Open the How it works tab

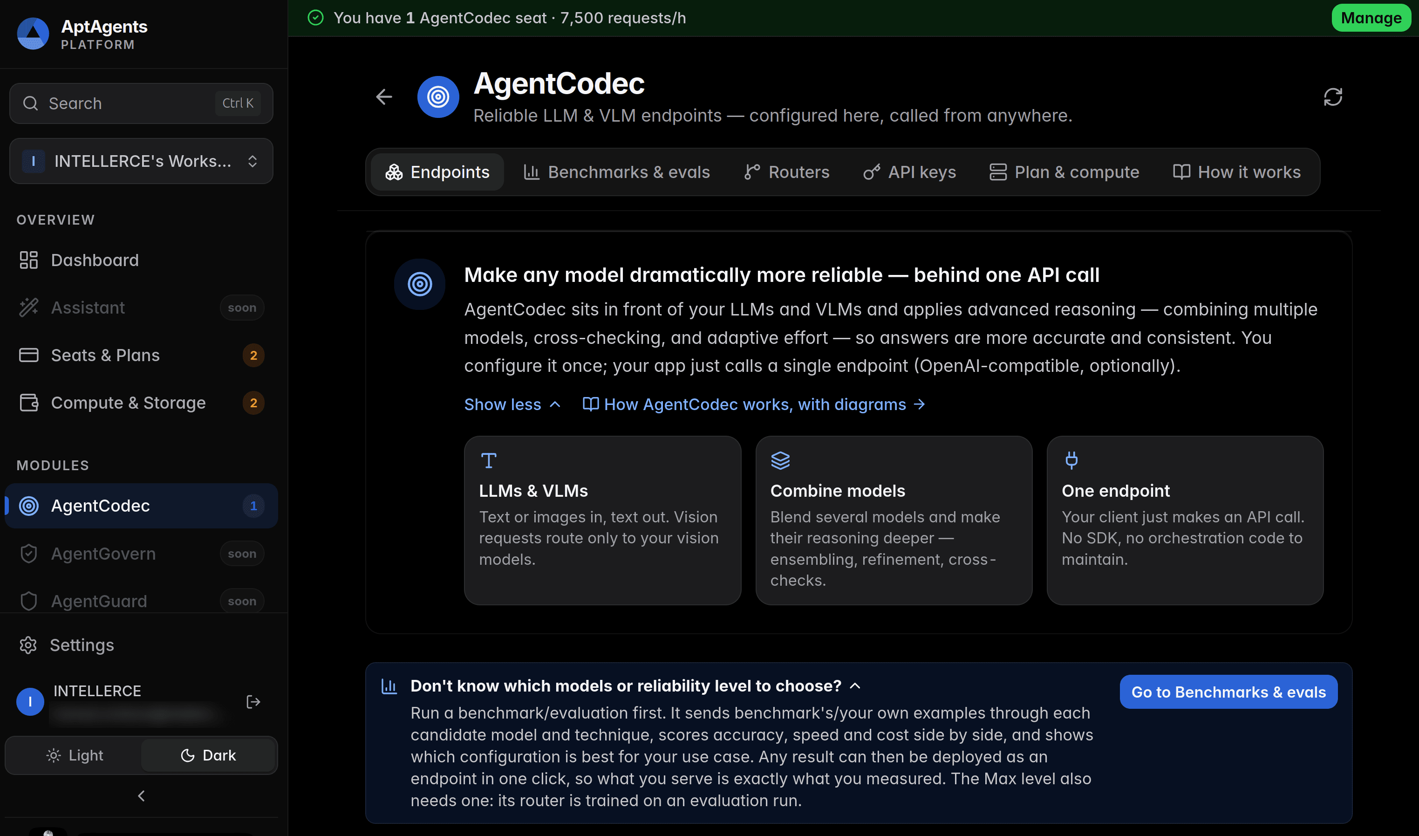coord(1236,172)
